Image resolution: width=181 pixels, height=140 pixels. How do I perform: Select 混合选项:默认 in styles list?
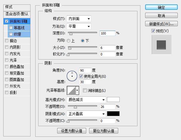(x=17, y=14)
